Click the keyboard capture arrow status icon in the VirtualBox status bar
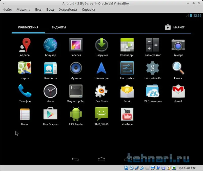 [174, 168]
